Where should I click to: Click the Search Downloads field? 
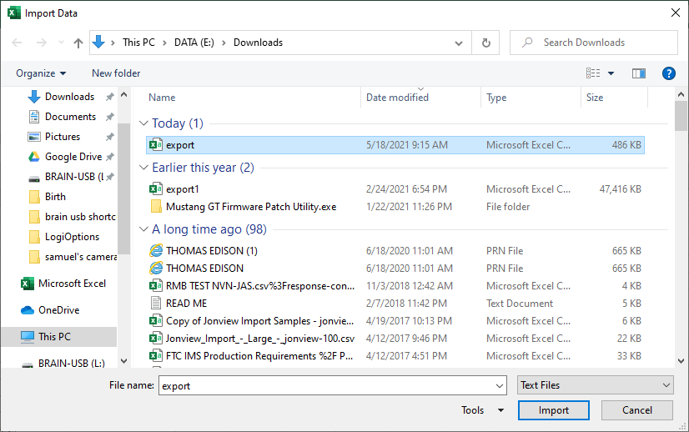[x=601, y=43]
